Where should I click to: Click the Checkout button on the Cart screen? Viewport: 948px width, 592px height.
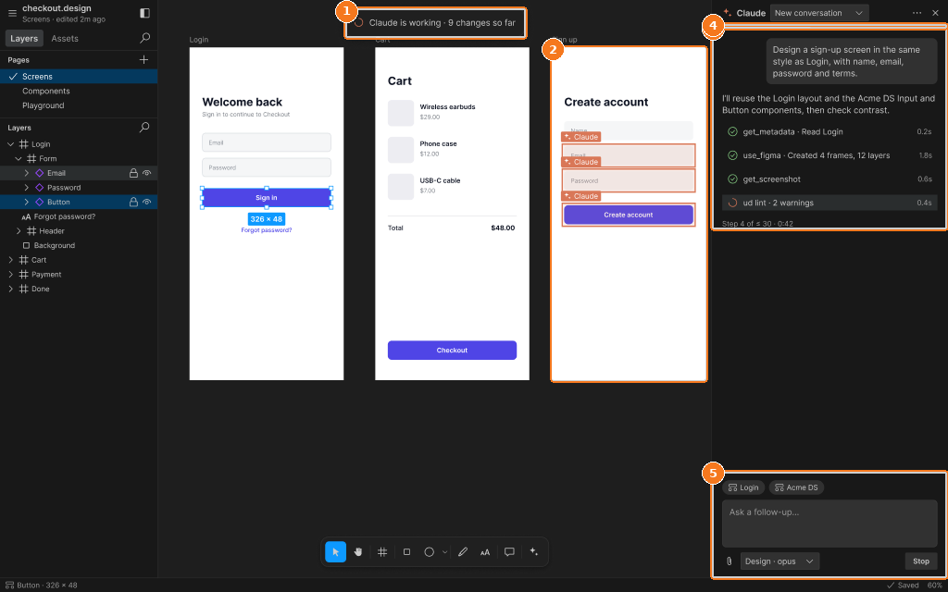point(452,351)
